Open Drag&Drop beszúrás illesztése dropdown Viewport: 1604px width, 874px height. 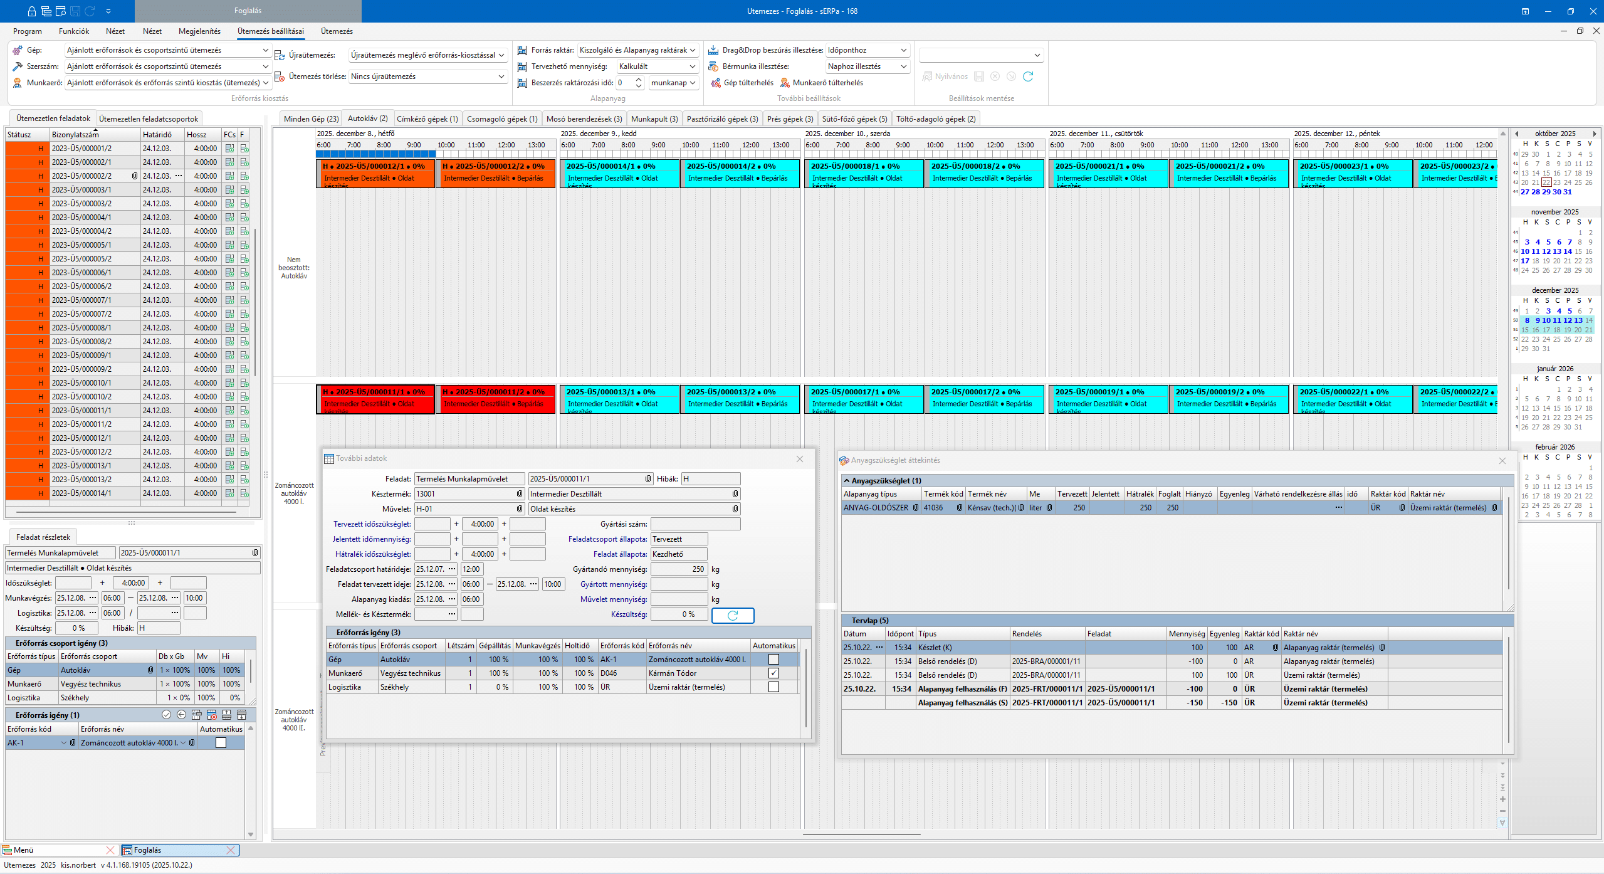click(x=903, y=50)
